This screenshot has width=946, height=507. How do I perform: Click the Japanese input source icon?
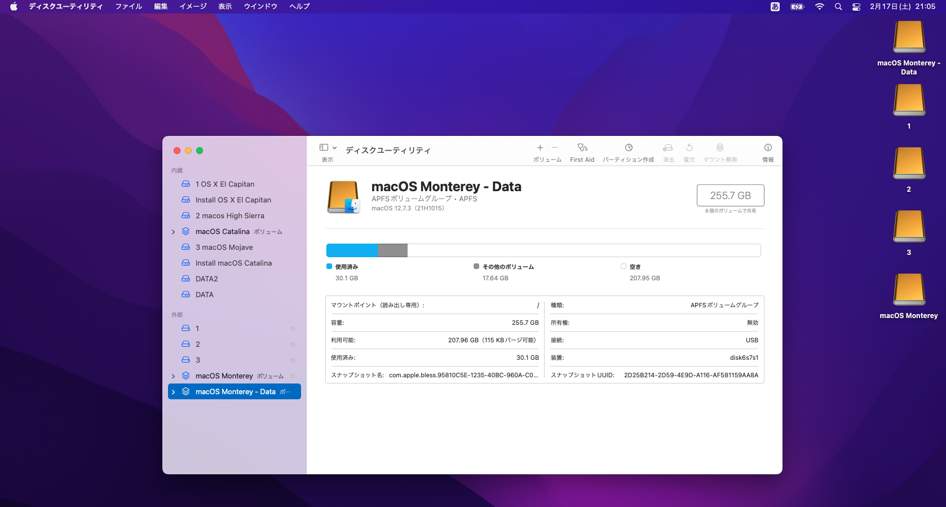coord(775,7)
